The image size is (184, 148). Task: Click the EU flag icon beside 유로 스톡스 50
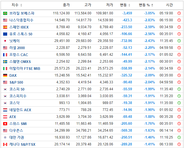click(x=5, y=34)
